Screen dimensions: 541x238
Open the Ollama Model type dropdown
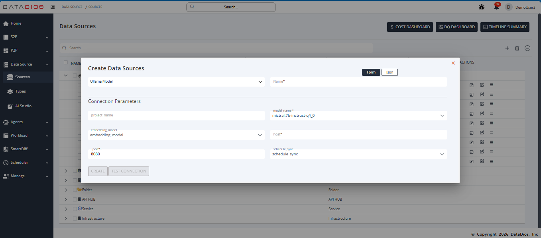(x=176, y=82)
